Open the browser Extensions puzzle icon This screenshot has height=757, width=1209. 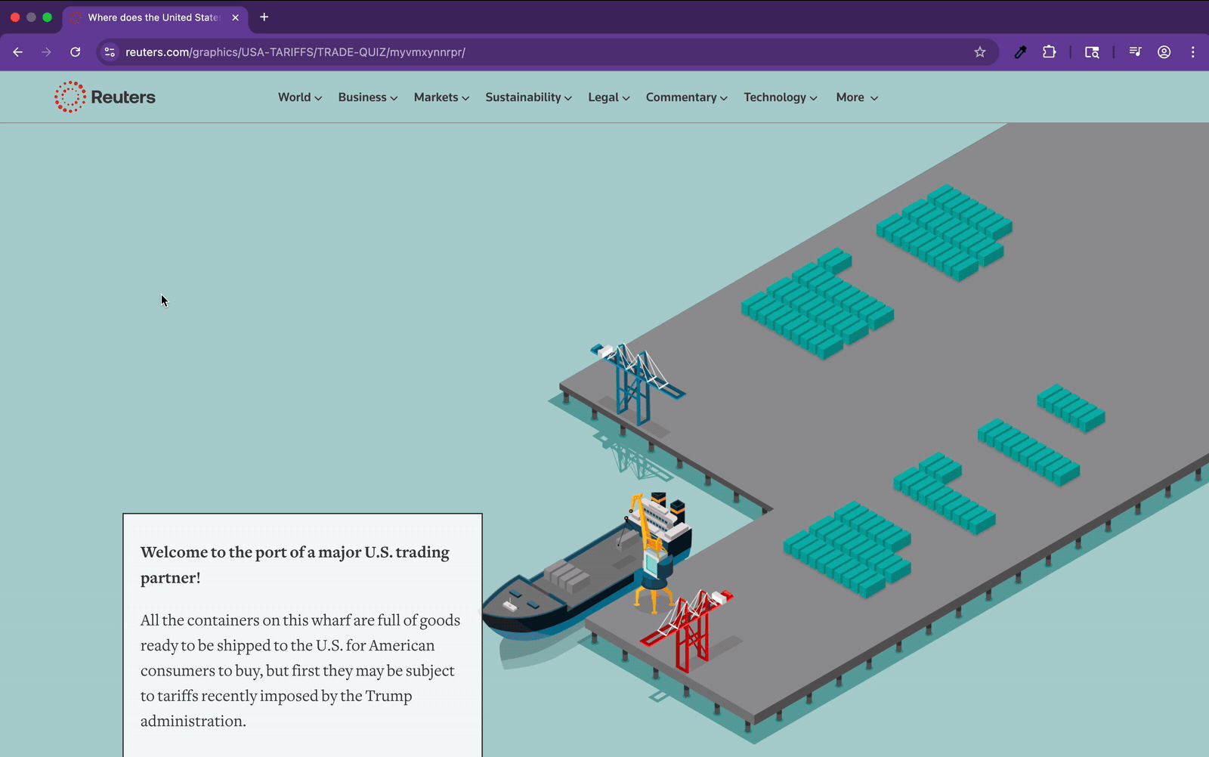(1049, 52)
